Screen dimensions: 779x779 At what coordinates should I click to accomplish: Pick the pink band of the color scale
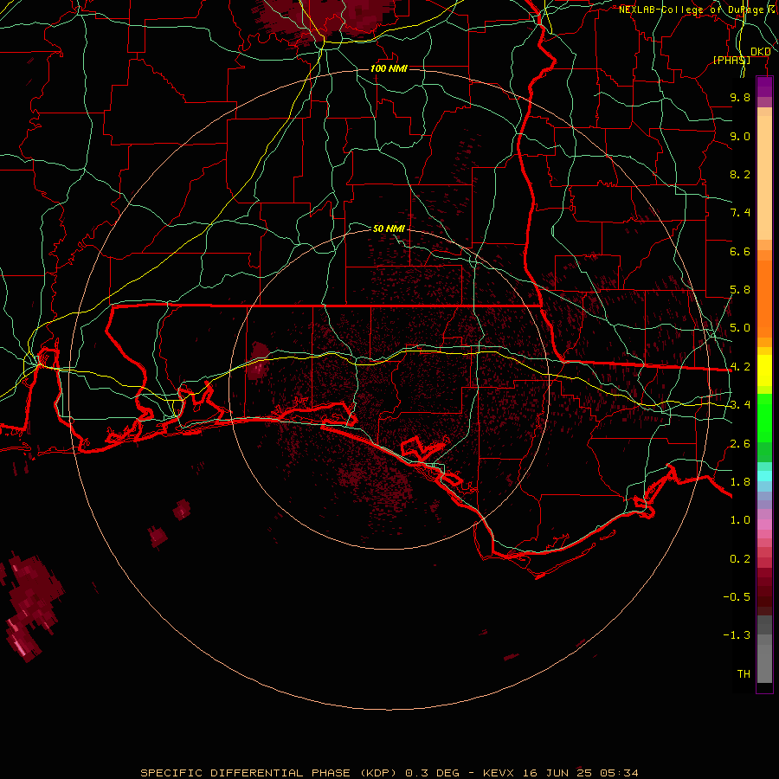(x=764, y=525)
